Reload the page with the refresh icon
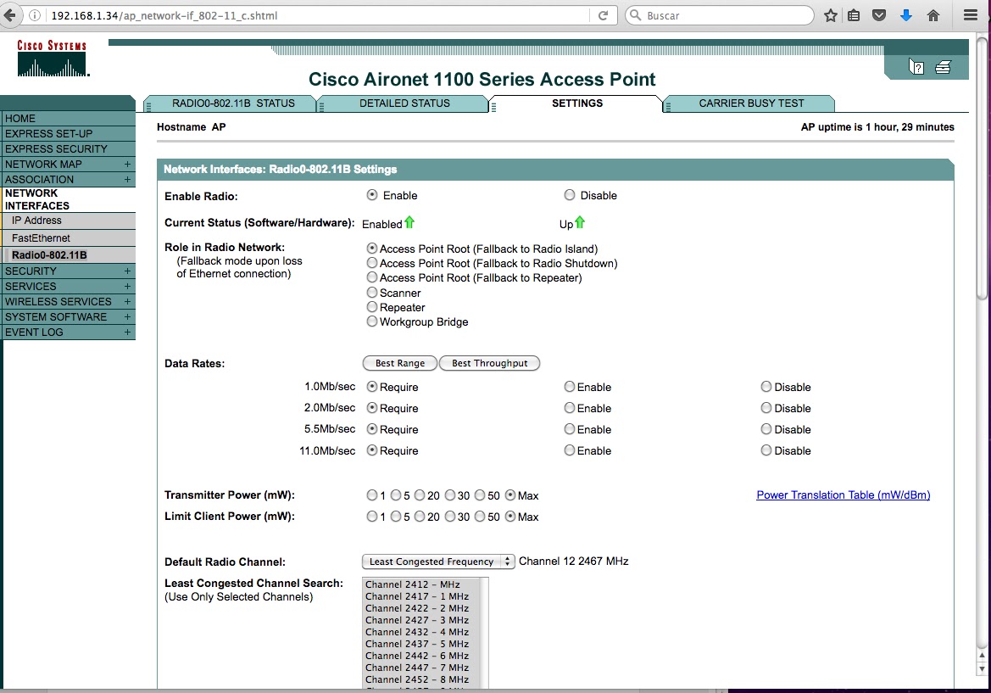This screenshot has width=991, height=693. [603, 14]
